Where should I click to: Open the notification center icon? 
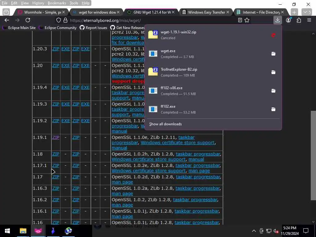[306, 231]
